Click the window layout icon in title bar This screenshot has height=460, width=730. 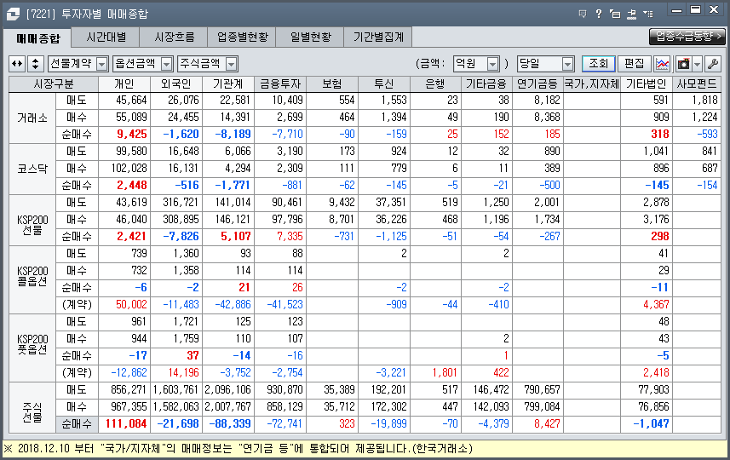point(615,14)
